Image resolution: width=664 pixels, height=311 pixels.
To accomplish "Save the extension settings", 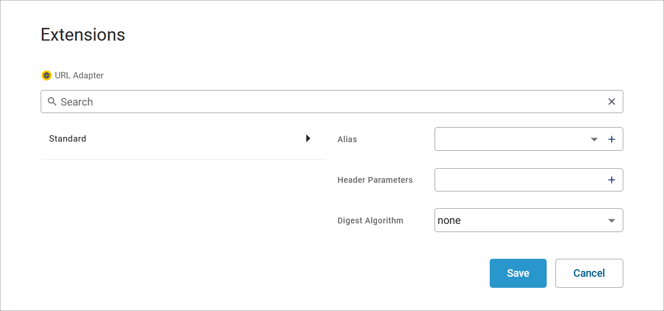I will click(x=518, y=273).
